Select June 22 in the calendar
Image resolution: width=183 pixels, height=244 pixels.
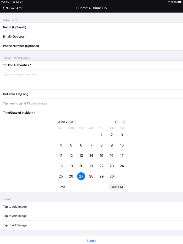[101, 166]
